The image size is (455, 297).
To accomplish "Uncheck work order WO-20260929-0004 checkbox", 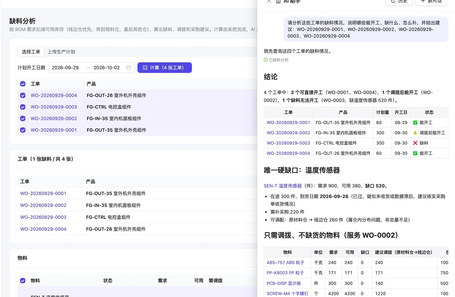I will pos(23,95).
